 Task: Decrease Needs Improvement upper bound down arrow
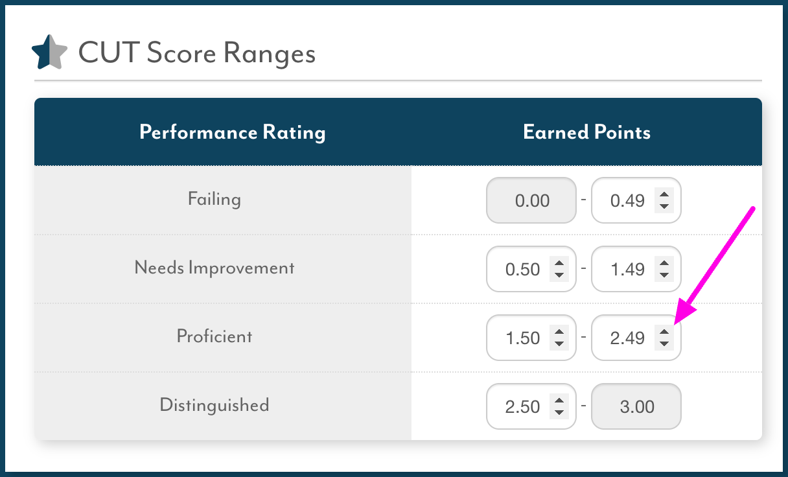click(x=664, y=275)
